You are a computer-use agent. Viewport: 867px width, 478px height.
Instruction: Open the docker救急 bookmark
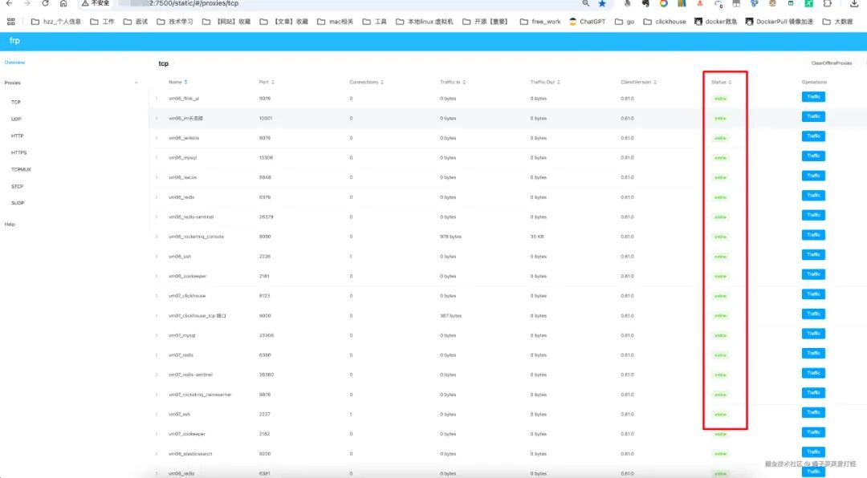click(717, 22)
